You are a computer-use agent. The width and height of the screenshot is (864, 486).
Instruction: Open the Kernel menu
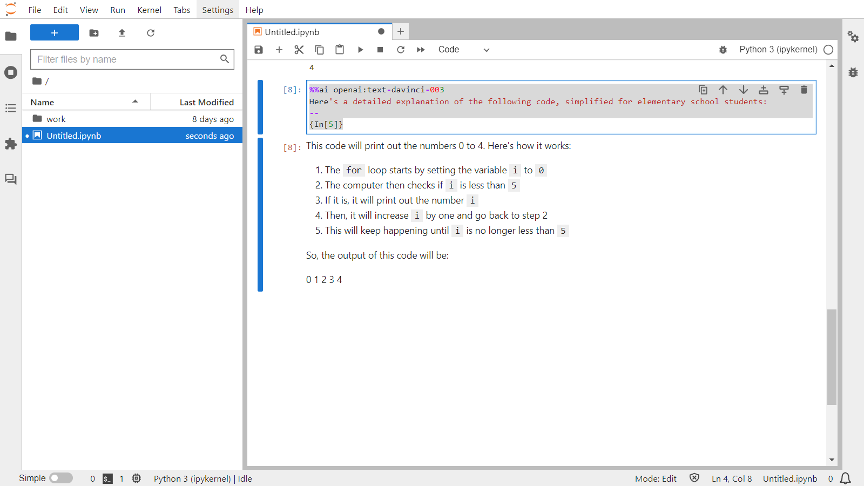pyautogui.click(x=149, y=9)
